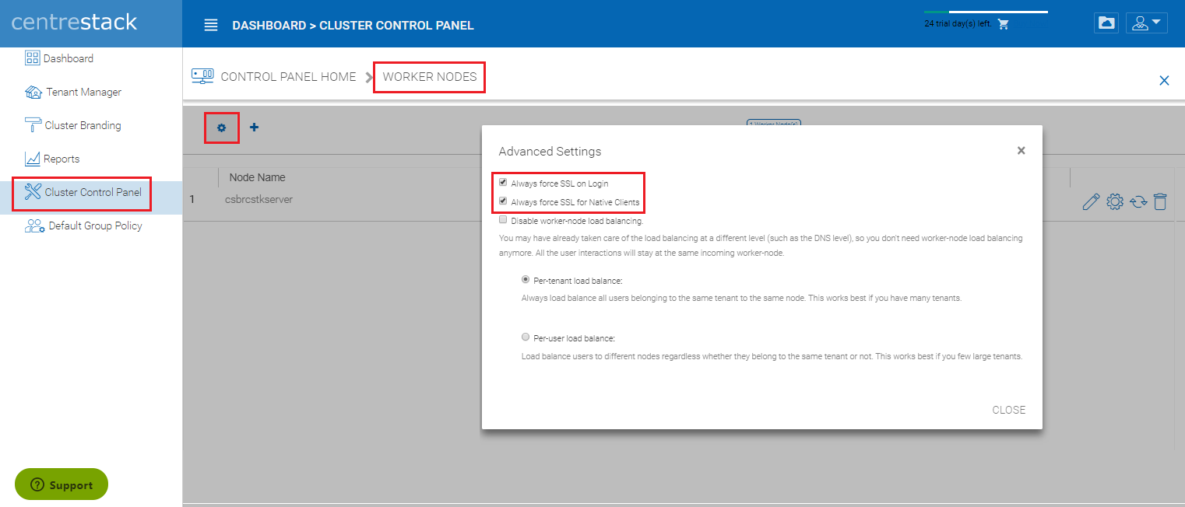
Task: Click the worker nodes gear settings icon
Action: point(221,128)
